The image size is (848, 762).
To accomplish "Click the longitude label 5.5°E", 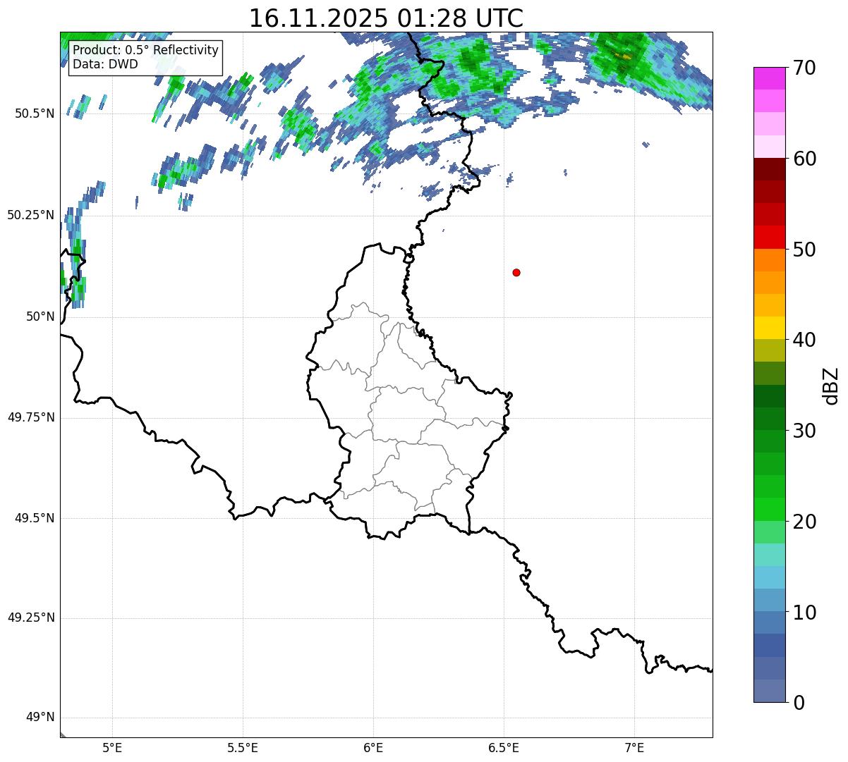I will coord(243,747).
